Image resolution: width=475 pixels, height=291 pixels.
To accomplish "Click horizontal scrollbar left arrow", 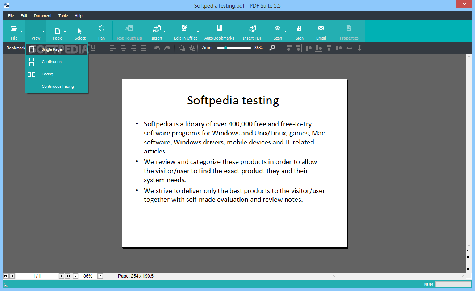I will pyautogui.click(x=334, y=276).
